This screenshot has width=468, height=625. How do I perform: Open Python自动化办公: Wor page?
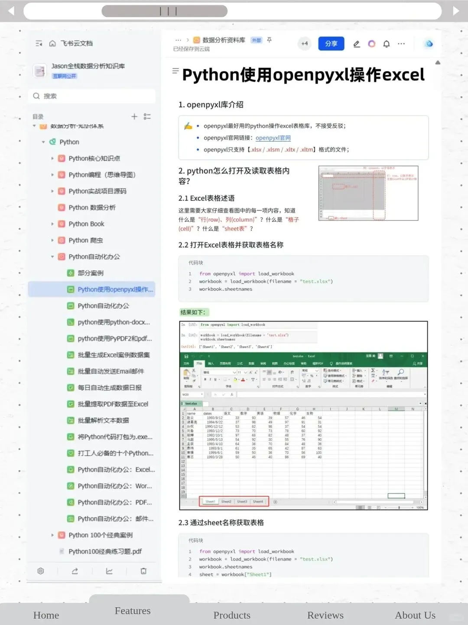pyautogui.click(x=115, y=486)
